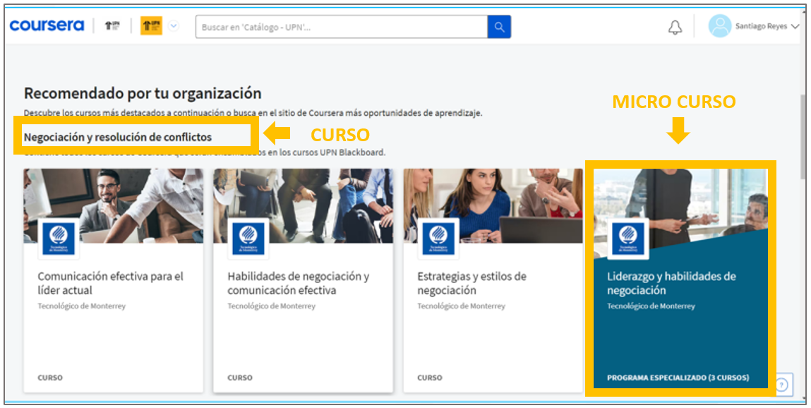This screenshot has height=408, width=811.
Task: Open Habilidades de negociación y comunicación efectiva
Action: point(298,283)
